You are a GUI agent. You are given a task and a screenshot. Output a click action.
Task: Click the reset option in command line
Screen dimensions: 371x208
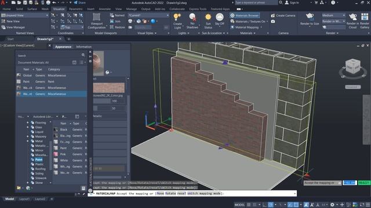click(x=181, y=194)
